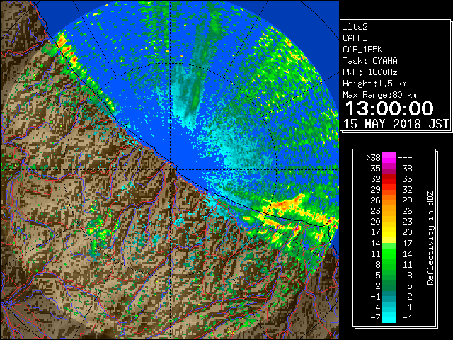Click the red colour bar segment near 32
Screen dimensions: 453x340
[x=389, y=179]
